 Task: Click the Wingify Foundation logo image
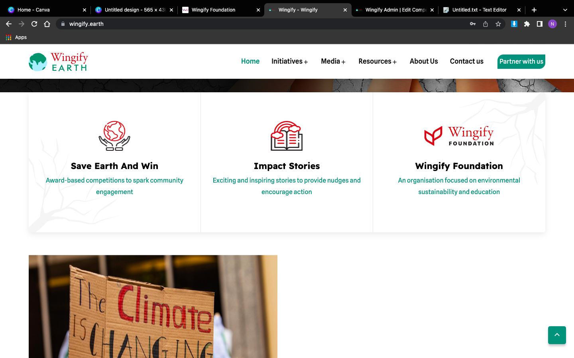click(459, 136)
